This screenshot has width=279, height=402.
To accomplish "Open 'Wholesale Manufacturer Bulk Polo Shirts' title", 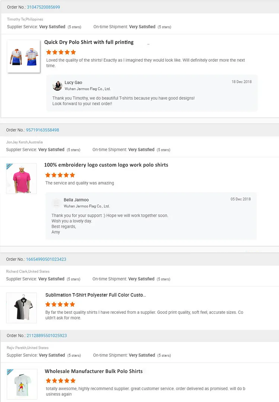I will click(94, 371).
